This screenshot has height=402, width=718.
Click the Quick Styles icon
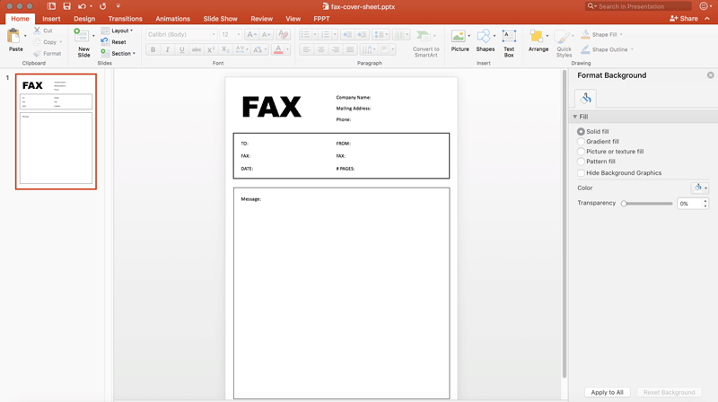point(564,40)
